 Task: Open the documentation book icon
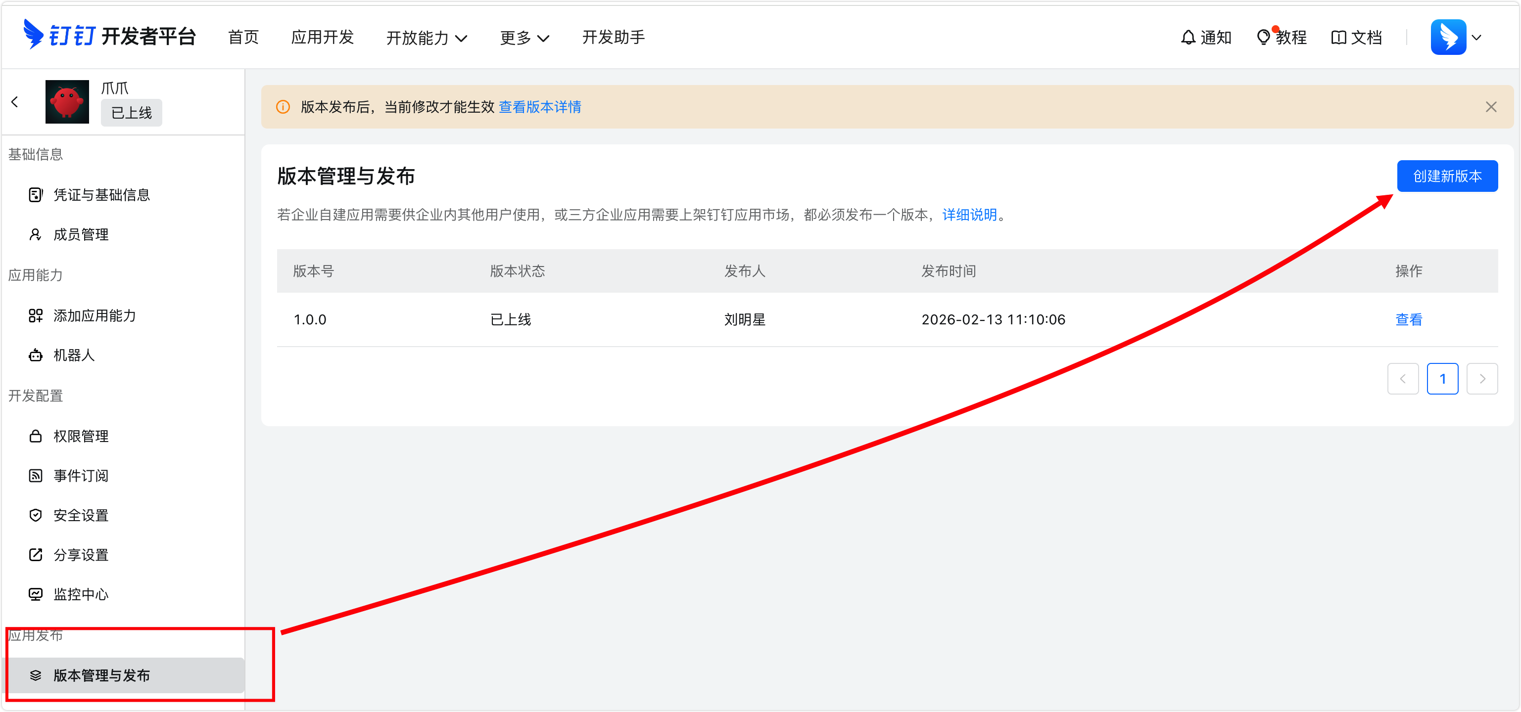(1338, 37)
